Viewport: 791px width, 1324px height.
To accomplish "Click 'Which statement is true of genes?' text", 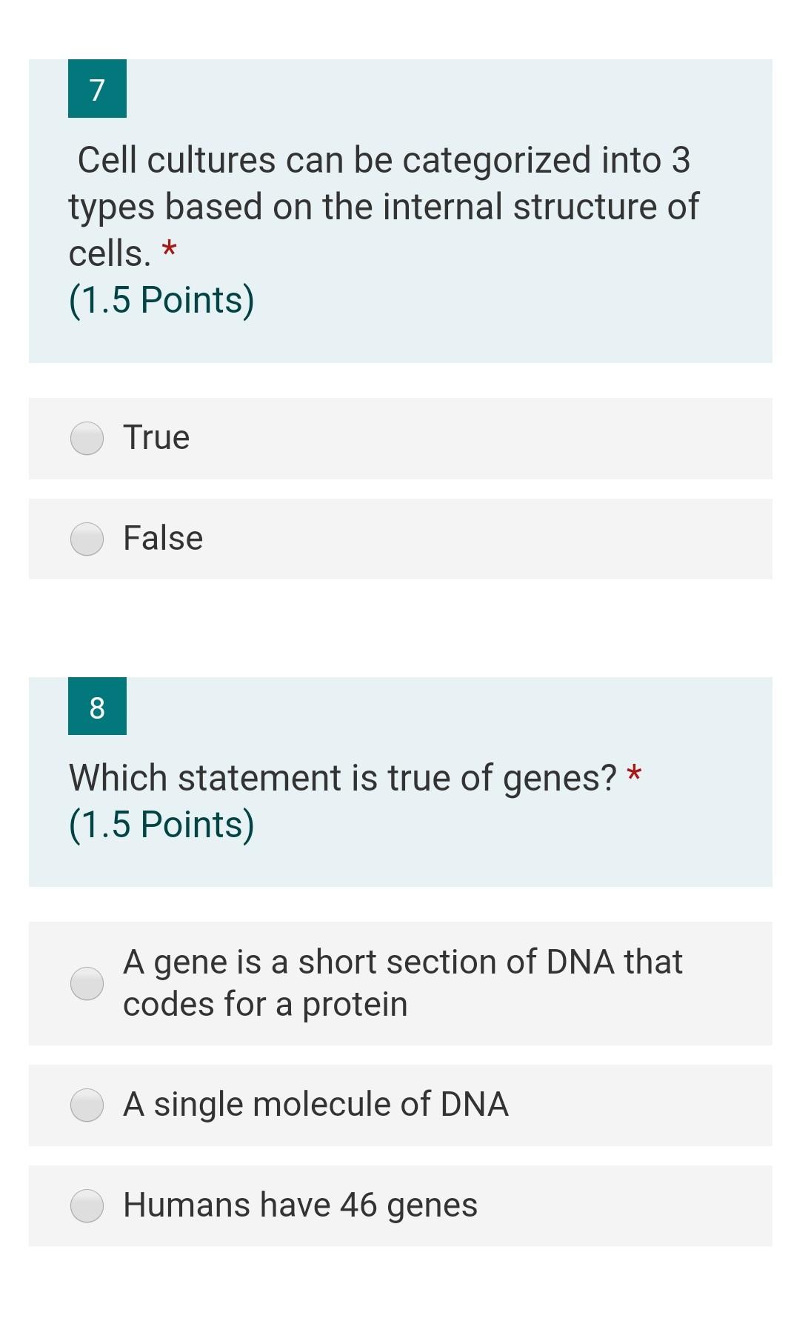I will pos(342,778).
